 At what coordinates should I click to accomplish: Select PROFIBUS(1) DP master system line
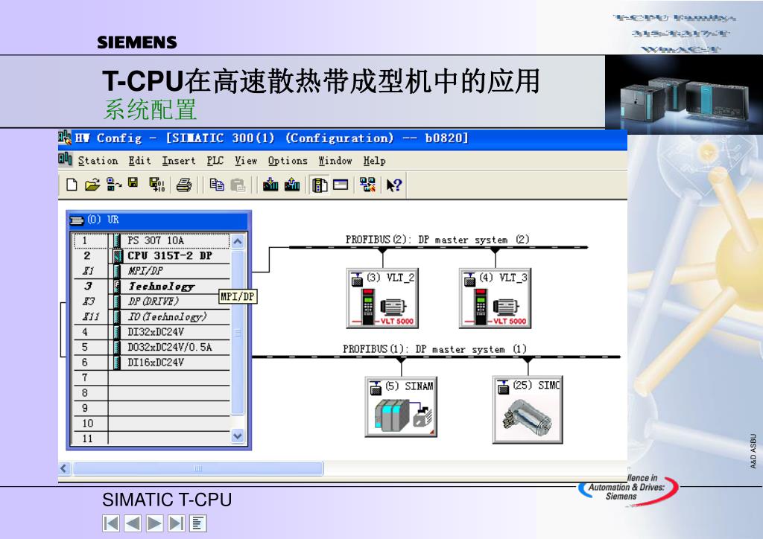click(436, 357)
